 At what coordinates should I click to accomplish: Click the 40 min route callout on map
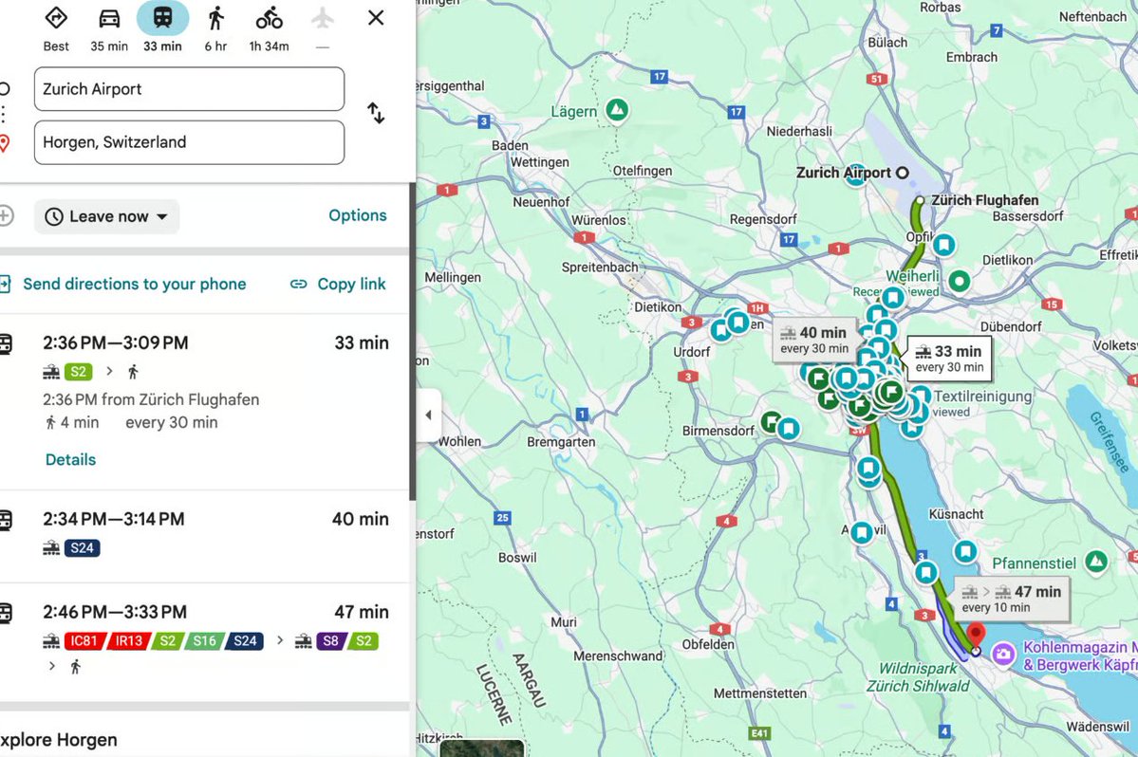click(x=813, y=339)
